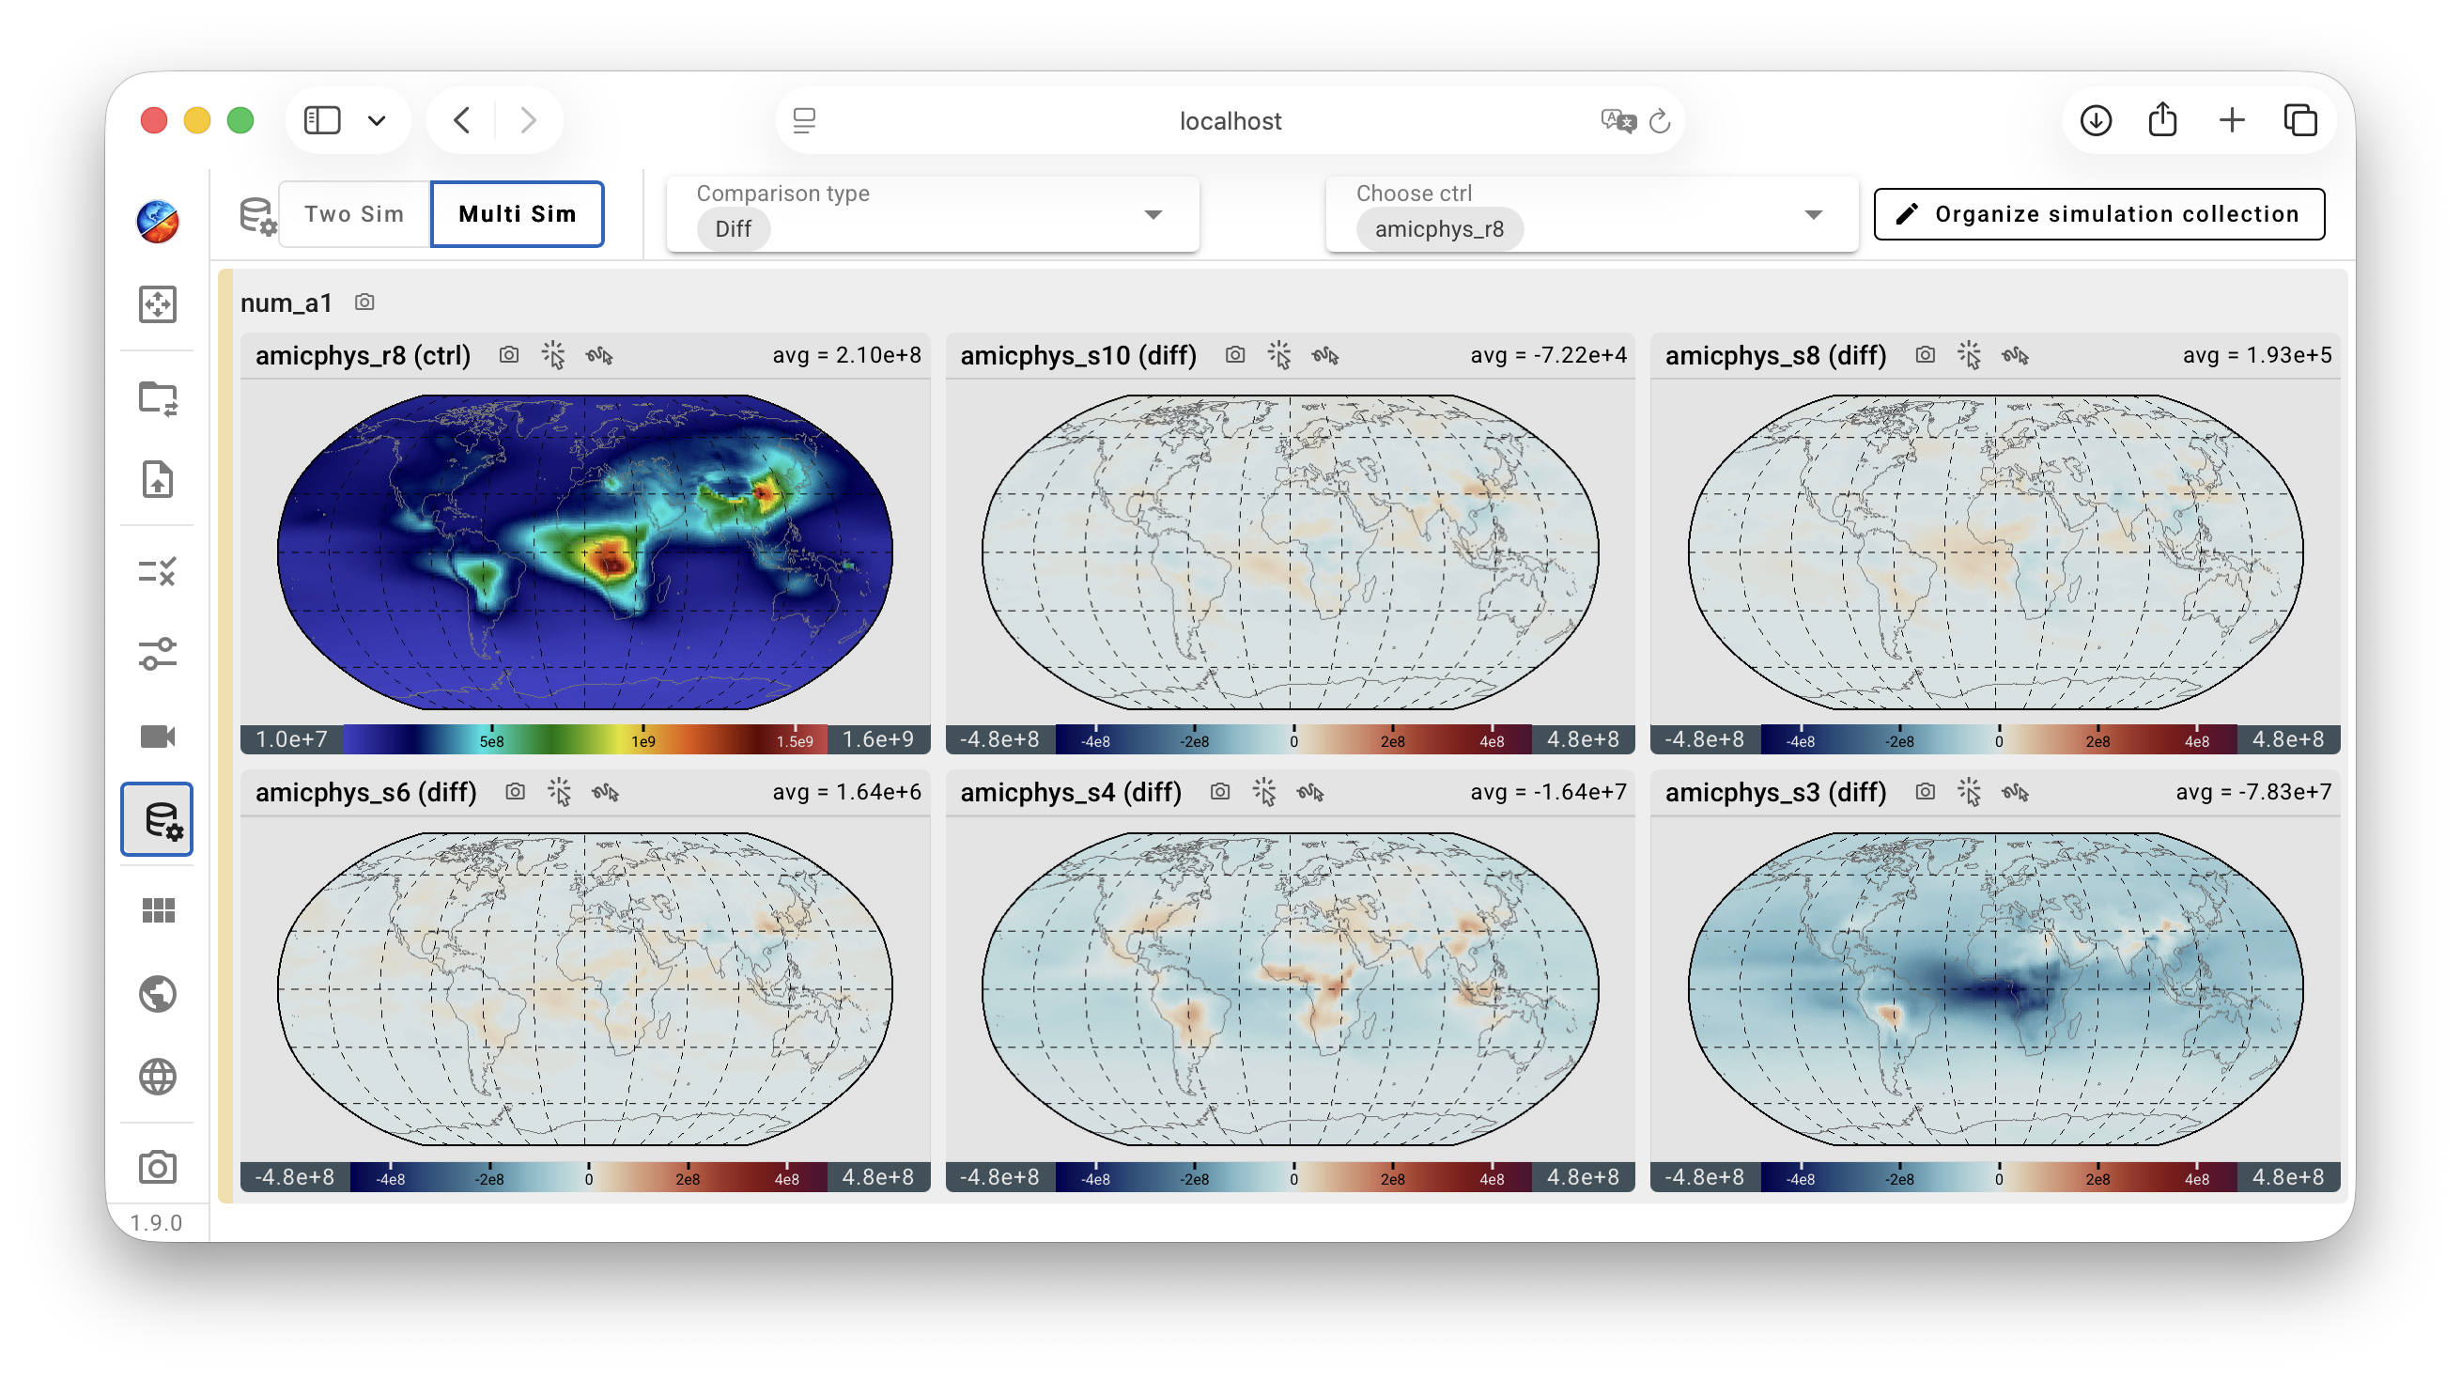Click the translate page icon
The width and height of the screenshot is (2461, 1381).
(x=1617, y=120)
